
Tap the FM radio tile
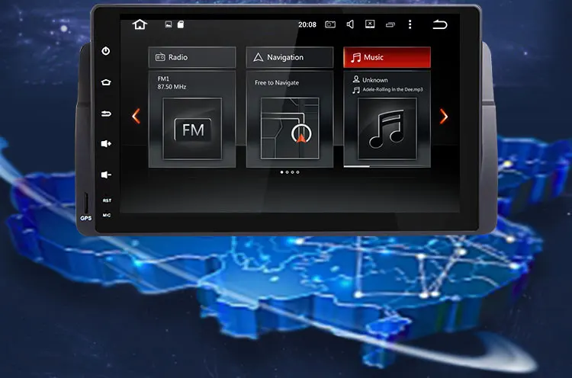(192, 129)
